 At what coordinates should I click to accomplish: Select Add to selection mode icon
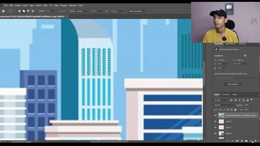[x=24, y=11]
